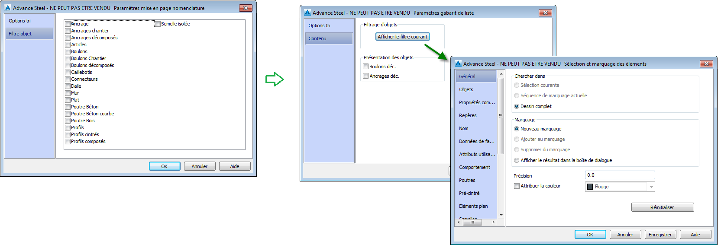
Task: Switch to the Repères category
Action: click(476, 115)
